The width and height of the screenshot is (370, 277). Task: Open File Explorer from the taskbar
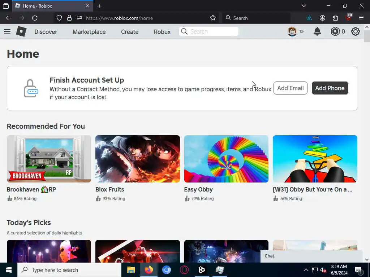click(x=131, y=270)
